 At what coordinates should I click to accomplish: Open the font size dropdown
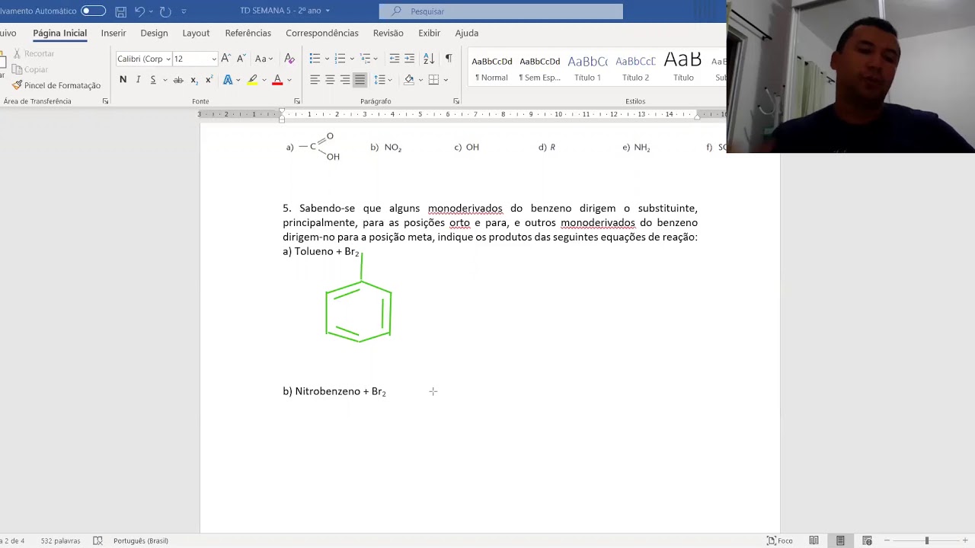coord(213,59)
